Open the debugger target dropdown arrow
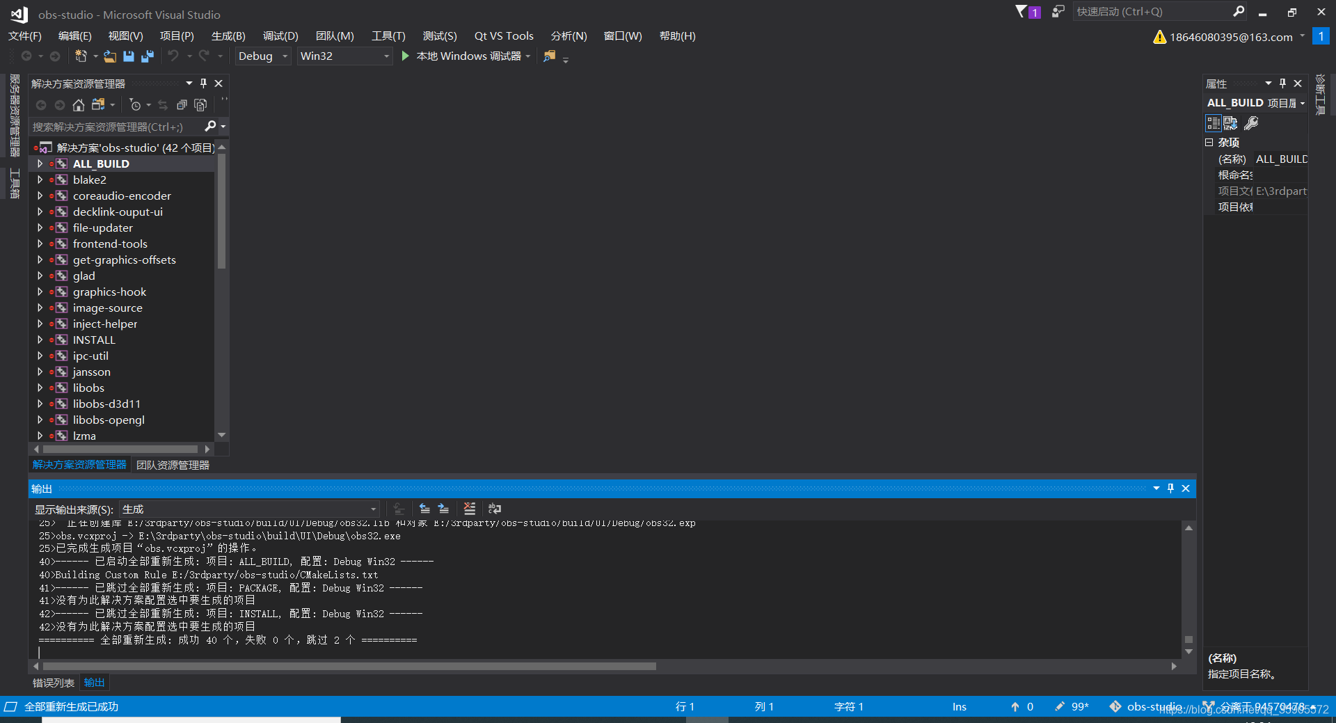Screen dimensions: 1336x723 coord(528,56)
